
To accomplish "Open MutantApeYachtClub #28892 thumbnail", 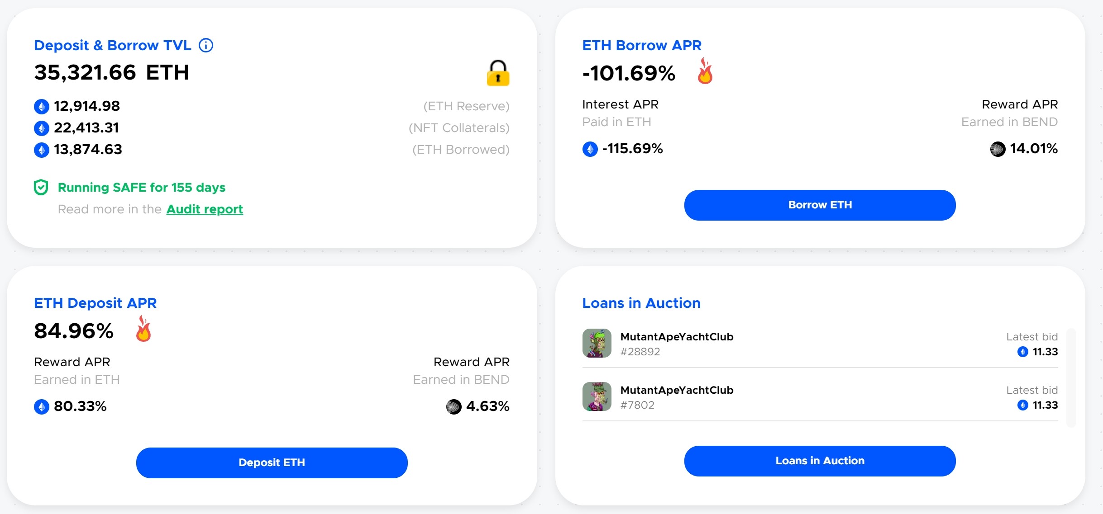I will coord(597,343).
